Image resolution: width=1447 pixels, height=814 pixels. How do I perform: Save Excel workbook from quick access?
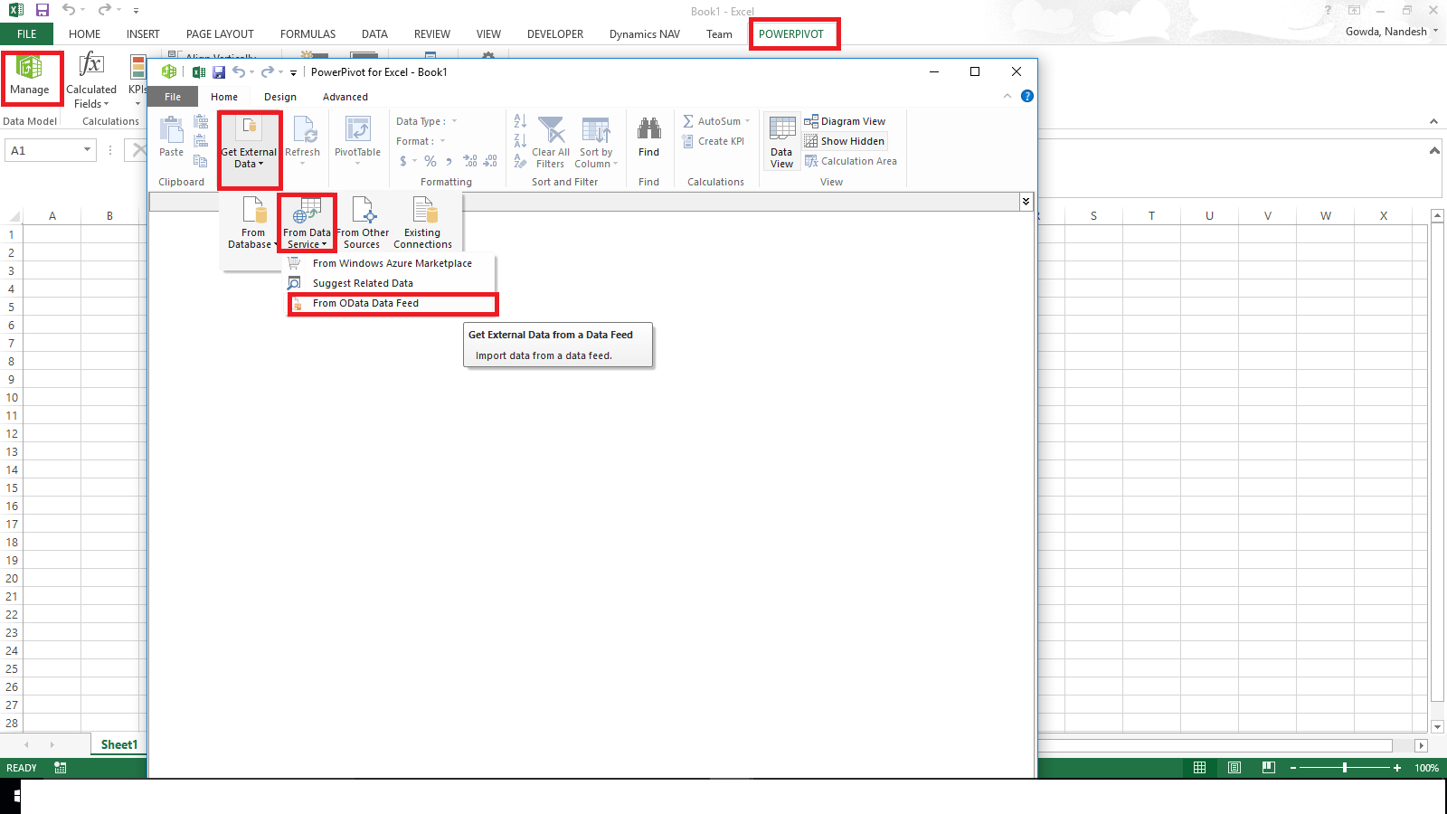click(43, 11)
